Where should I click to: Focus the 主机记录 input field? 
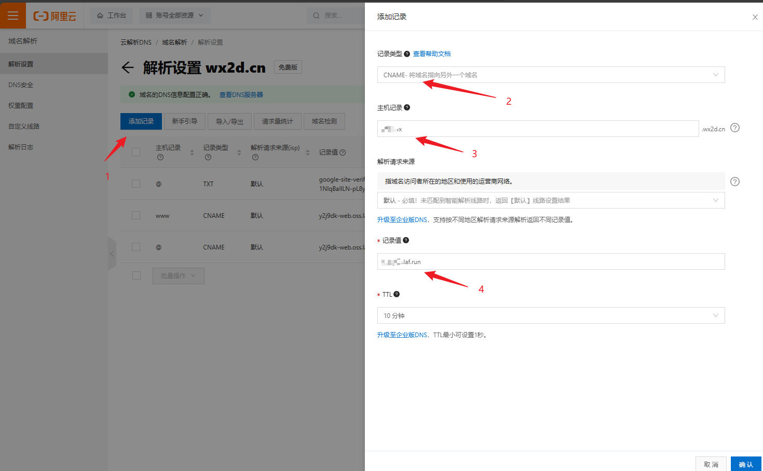coord(538,129)
